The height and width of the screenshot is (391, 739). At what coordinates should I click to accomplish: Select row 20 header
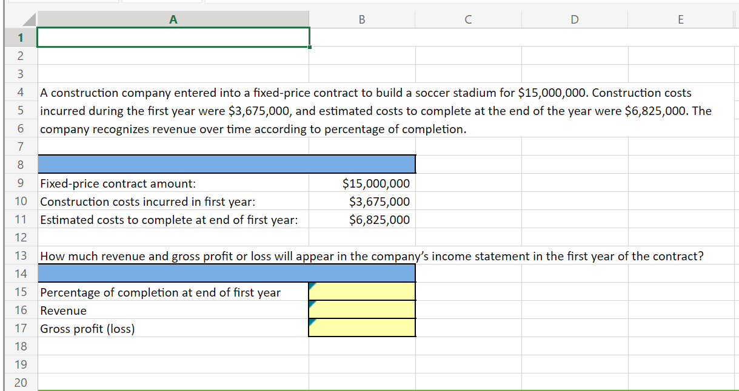(x=20, y=383)
